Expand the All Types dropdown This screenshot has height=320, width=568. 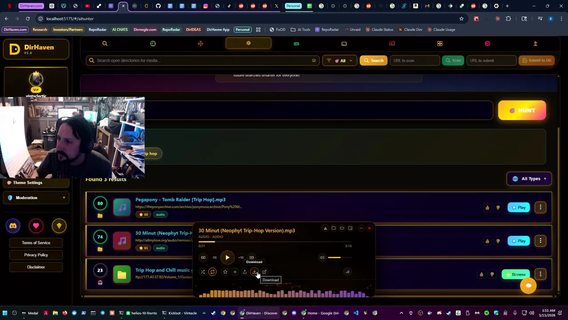529,179
